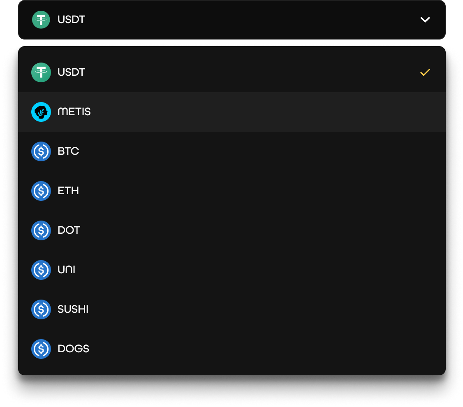
Task: Click the yellow checkmark next to USDT
Action: point(425,73)
